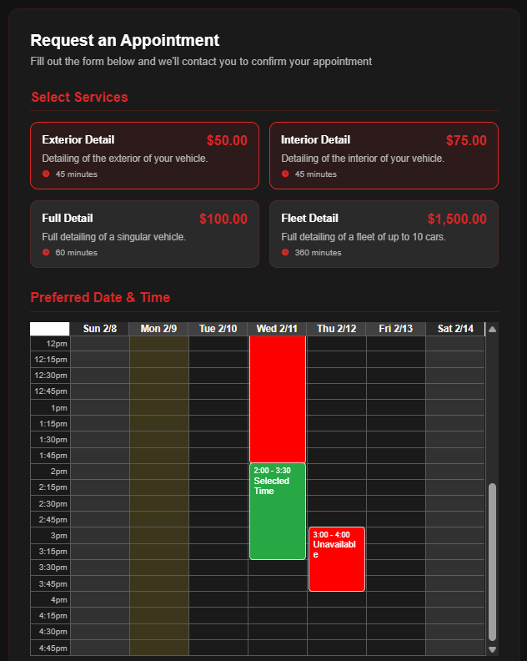Image resolution: width=527 pixels, height=661 pixels.
Task: Click the calendar vertical scrollbar thumb
Action: pyautogui.click(x=492, y=563)
